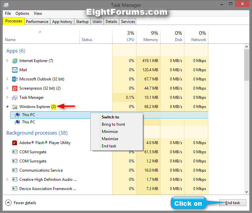The height and width of the screenshot is (213, 252).
Task: Click the Microsoft Outlook process icon
Action: [15, 79]
